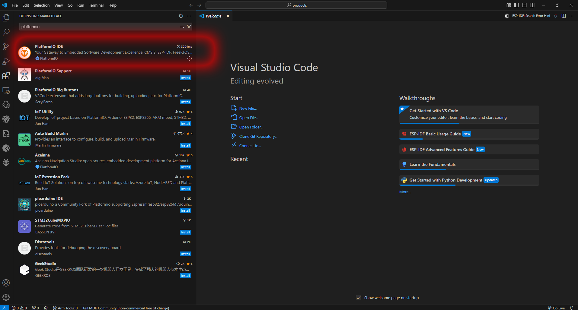Install the IoT Utility extension
The width and height of the screenshot is (578, 310).
point(185,124)
